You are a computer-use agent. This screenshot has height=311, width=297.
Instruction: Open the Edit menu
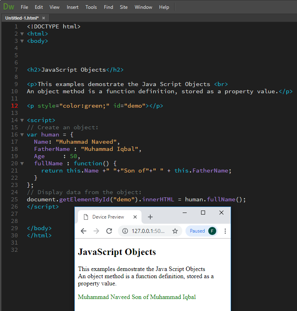click(39, 7)
